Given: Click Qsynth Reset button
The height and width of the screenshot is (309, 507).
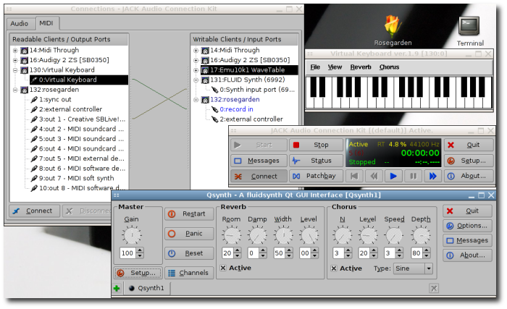Looking at the screenshot, I should [x=189, y=253].
